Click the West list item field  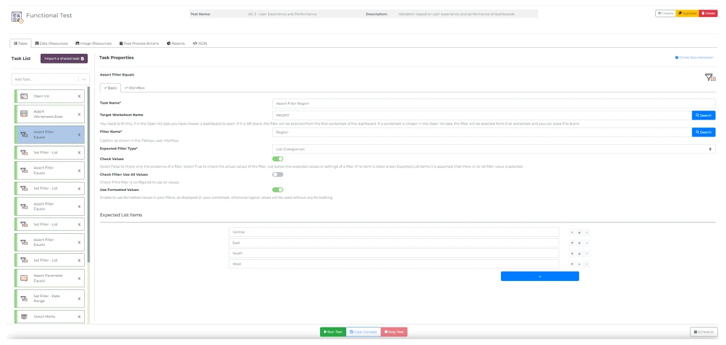coord(394,264)
